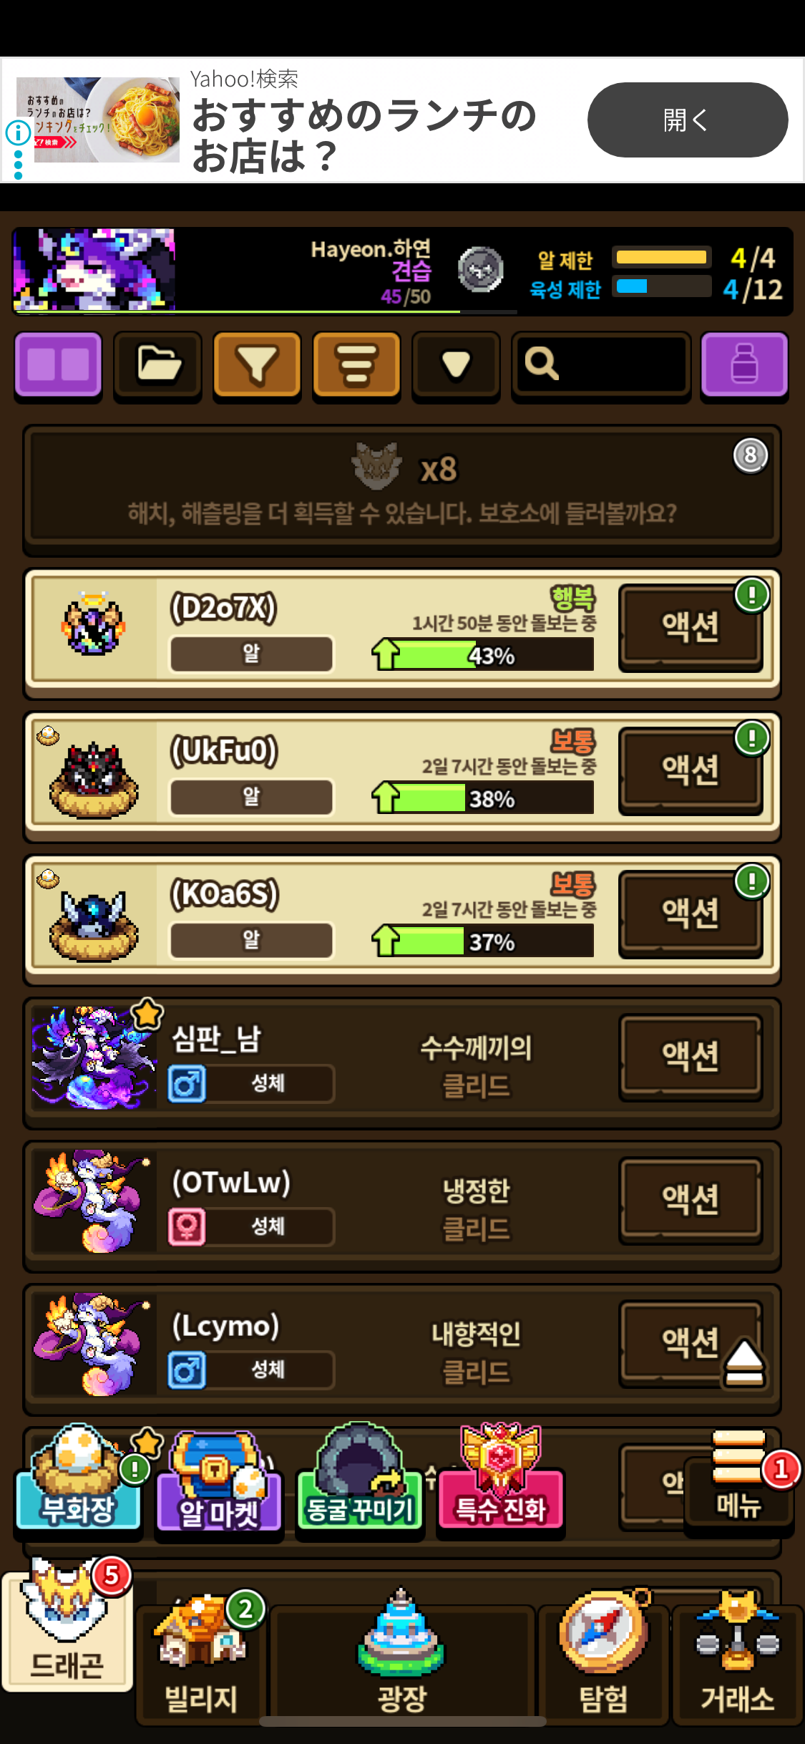The image size is (805, 1744).
Task: Toggle the funnel filter button
Action: [x=257, y=364]
